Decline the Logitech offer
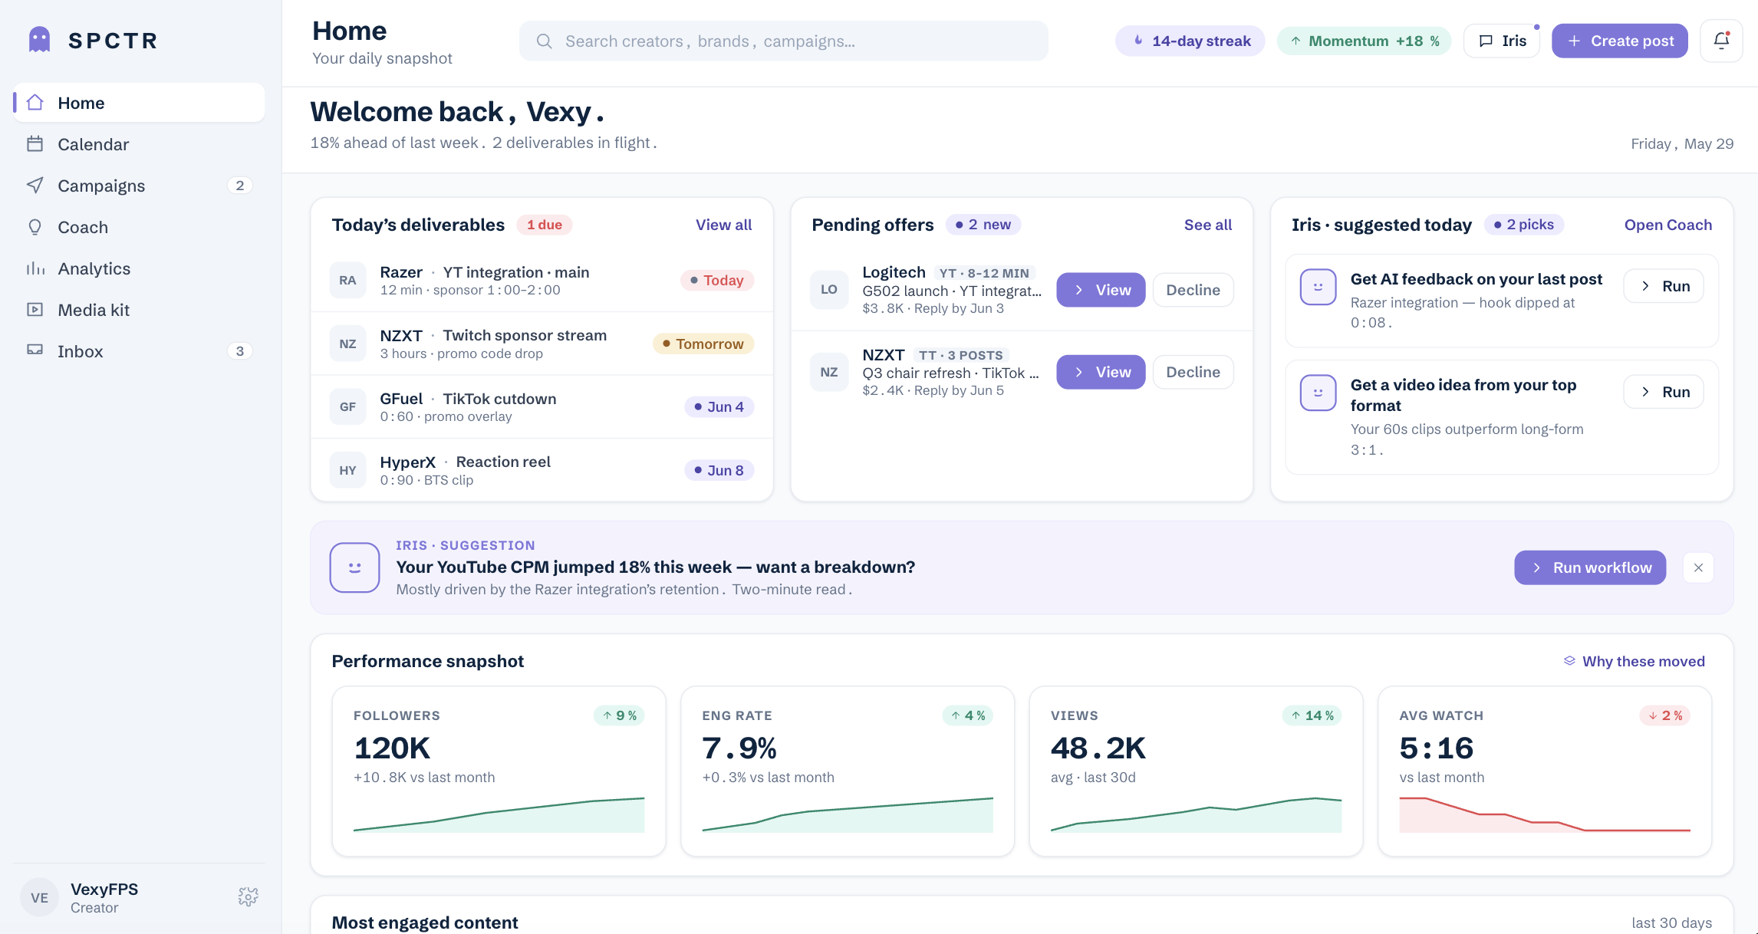The height and width of the screenshot is (934, 1758). [1193, 290]
